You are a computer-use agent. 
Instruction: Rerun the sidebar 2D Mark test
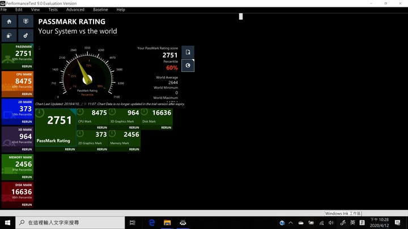coord(27,122)
